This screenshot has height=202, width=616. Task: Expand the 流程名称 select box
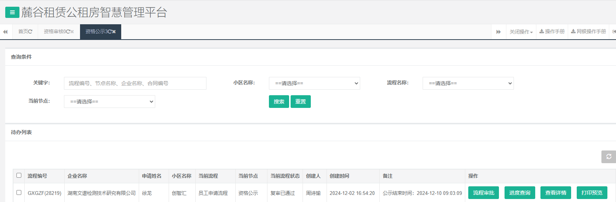click(x=468, y=83)
